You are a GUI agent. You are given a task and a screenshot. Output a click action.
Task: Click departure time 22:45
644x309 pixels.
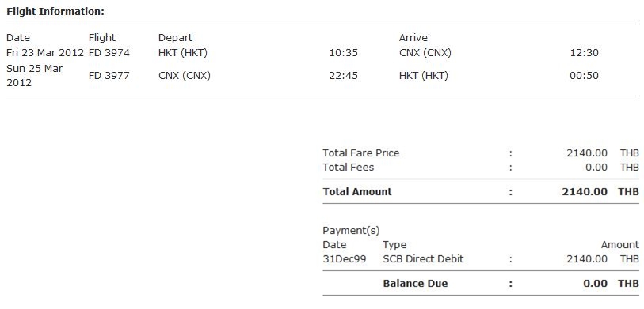tap(343, 76)
